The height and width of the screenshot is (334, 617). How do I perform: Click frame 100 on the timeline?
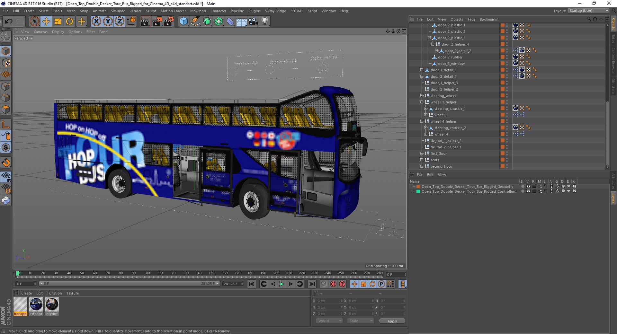pos(147,273)
